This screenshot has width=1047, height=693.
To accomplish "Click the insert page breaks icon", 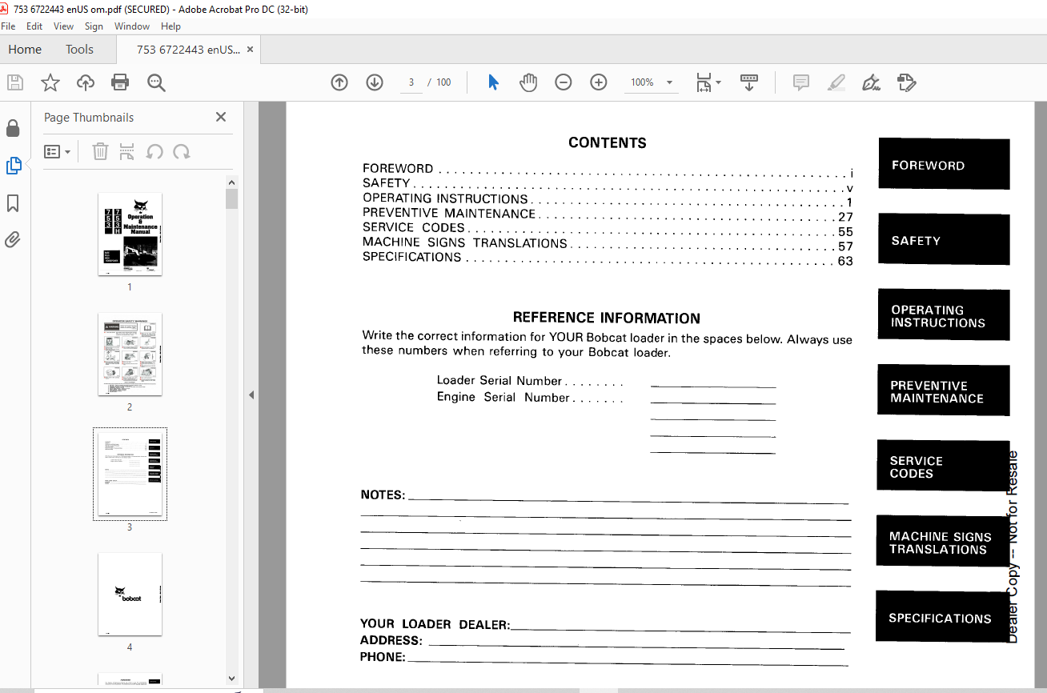I will tap(126, 151).
